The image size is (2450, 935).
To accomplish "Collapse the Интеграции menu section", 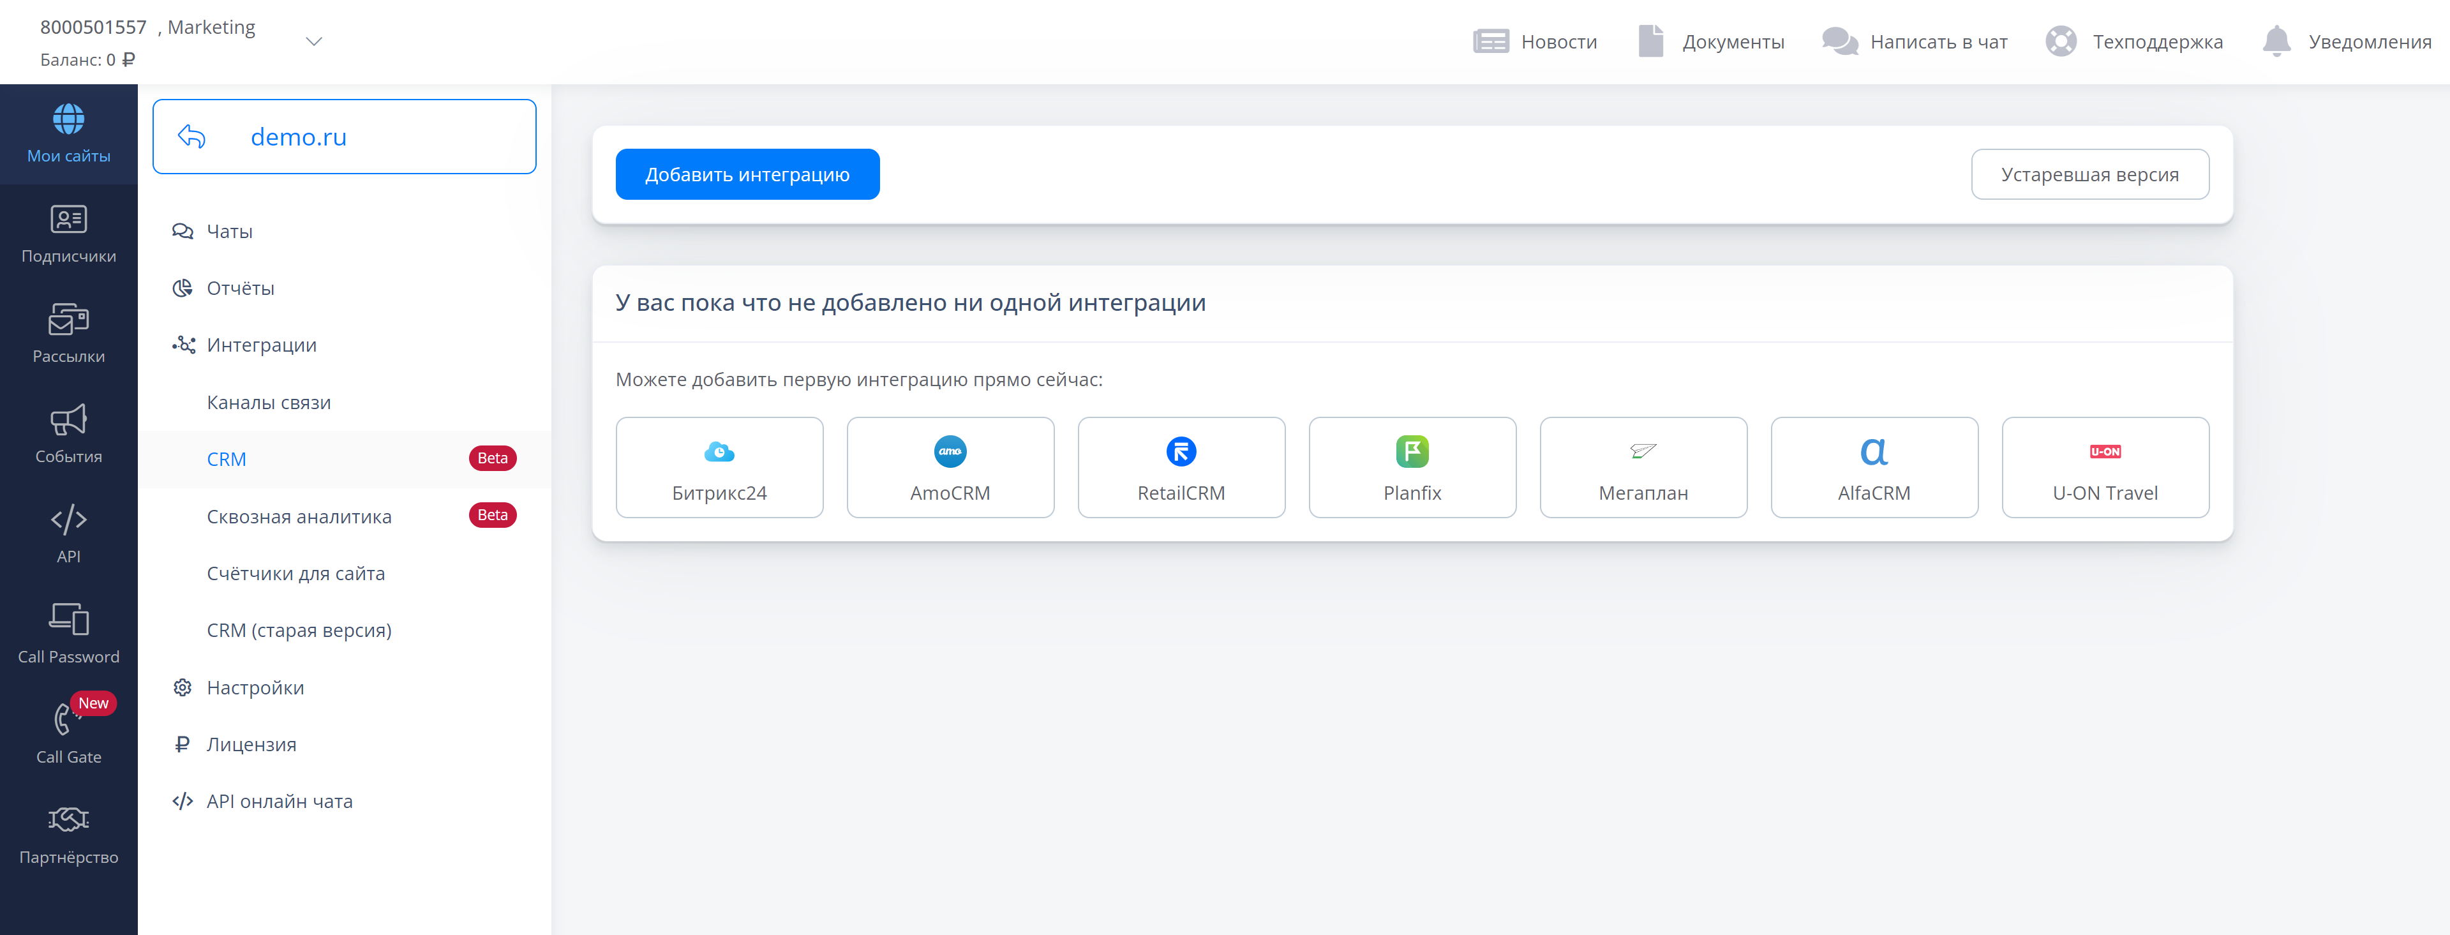I will pyautogui.click(x=262, y=345).
